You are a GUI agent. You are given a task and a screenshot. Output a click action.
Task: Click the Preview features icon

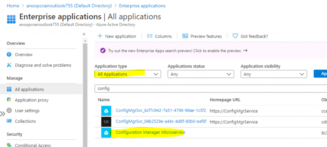pos(185,36)
